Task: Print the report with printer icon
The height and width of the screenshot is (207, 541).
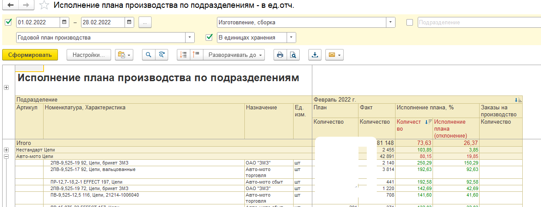Action: coord(280,55)
